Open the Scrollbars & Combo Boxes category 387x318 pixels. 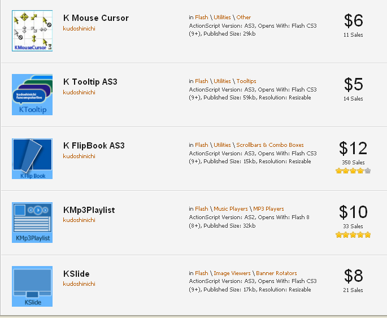tap(270, 145)
